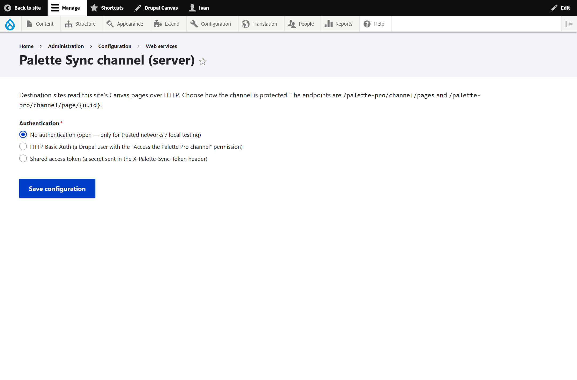Click the Configuration wrench icon
Viewport: 577px width, 380px height.
pyautogui.click(x=194, y=24)
